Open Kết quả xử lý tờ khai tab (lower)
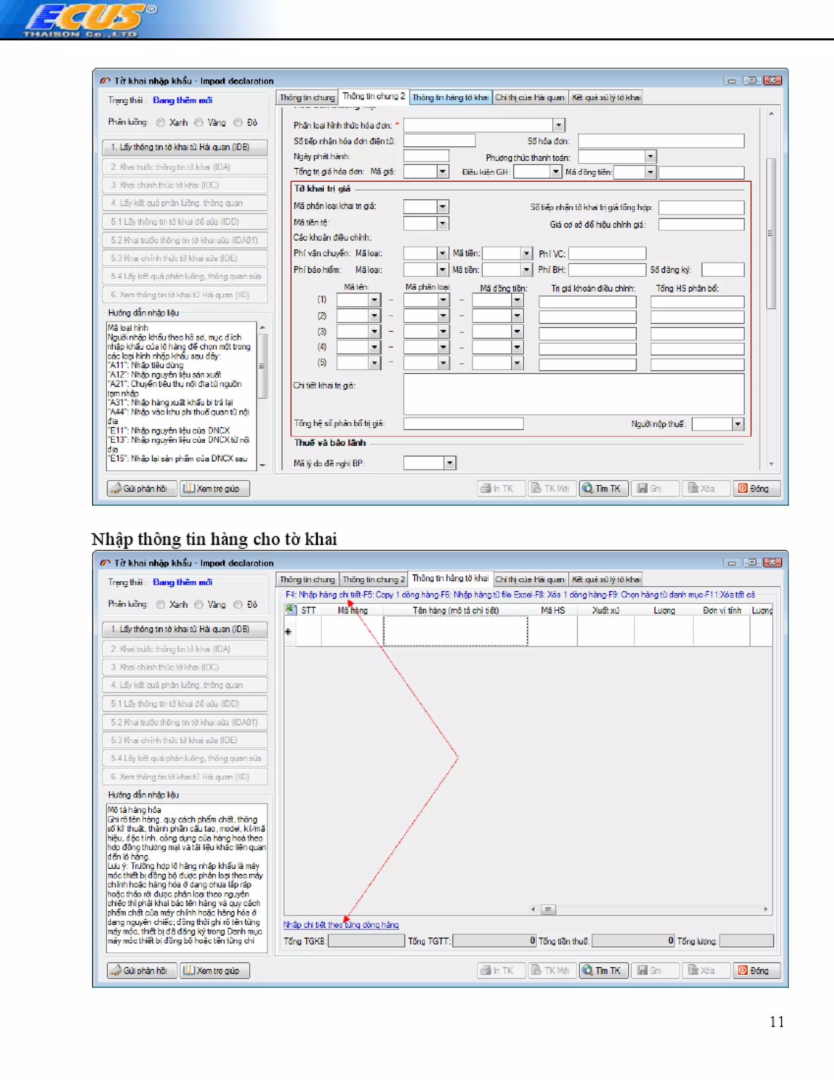 (x=606, y=579)
